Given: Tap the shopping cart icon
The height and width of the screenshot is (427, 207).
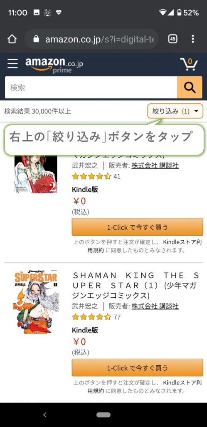Looking at the screenshot, I should 189,64.
